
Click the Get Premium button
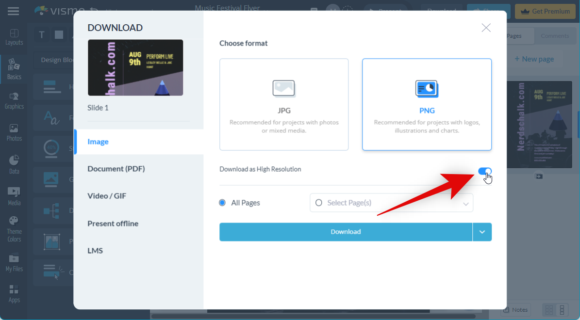tap(545, 11)
